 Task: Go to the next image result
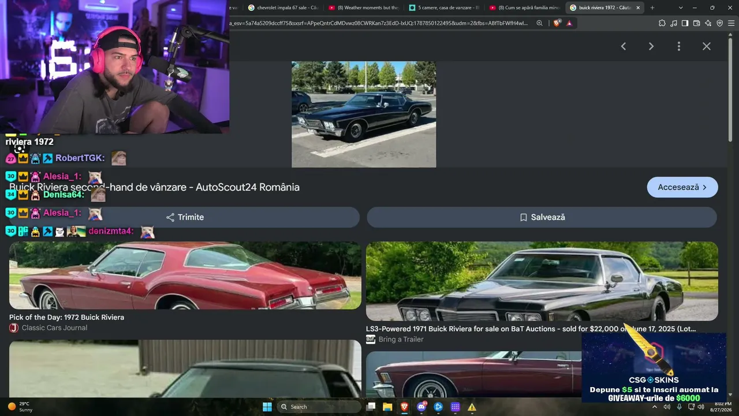(x=651, y=46)
